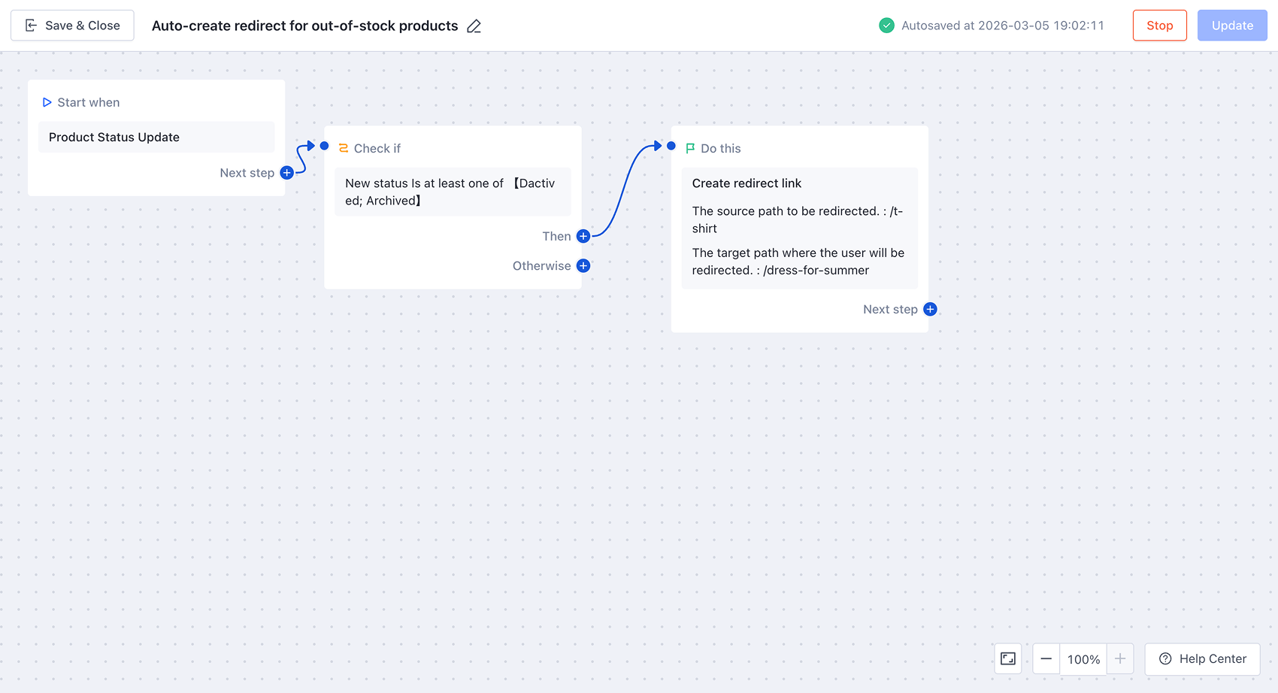Select the Product Status Update trigger
The width and height of the screenshot is (1278, 693).
point(156,138)
